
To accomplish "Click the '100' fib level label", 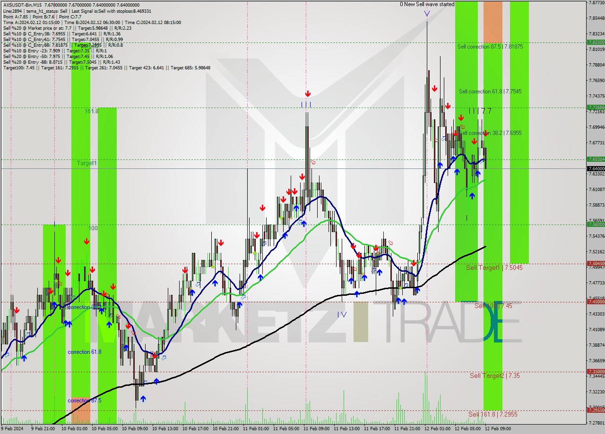I will (93, 228).
